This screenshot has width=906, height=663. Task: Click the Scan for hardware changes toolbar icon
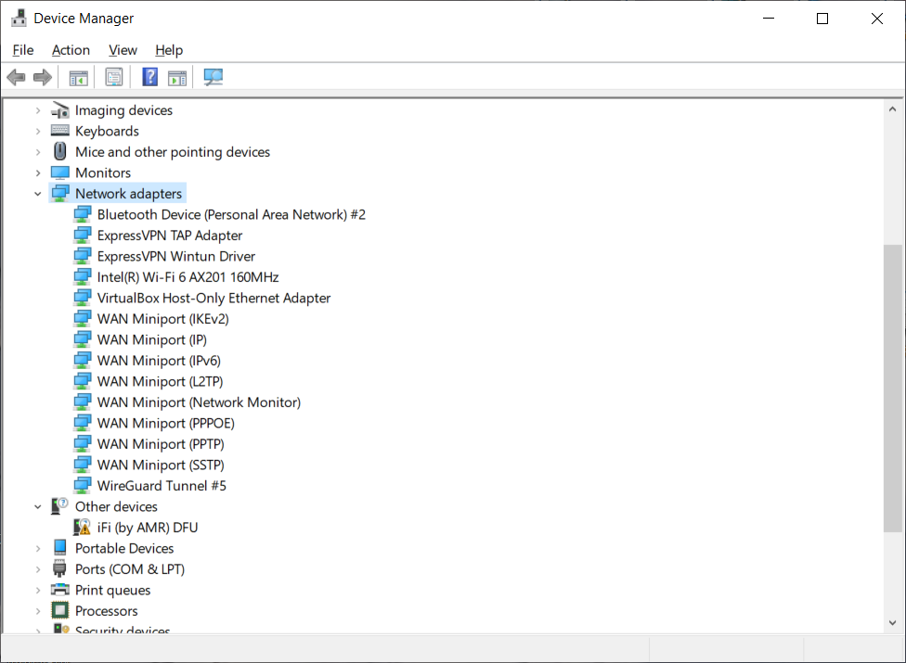[x=214, y=77]
